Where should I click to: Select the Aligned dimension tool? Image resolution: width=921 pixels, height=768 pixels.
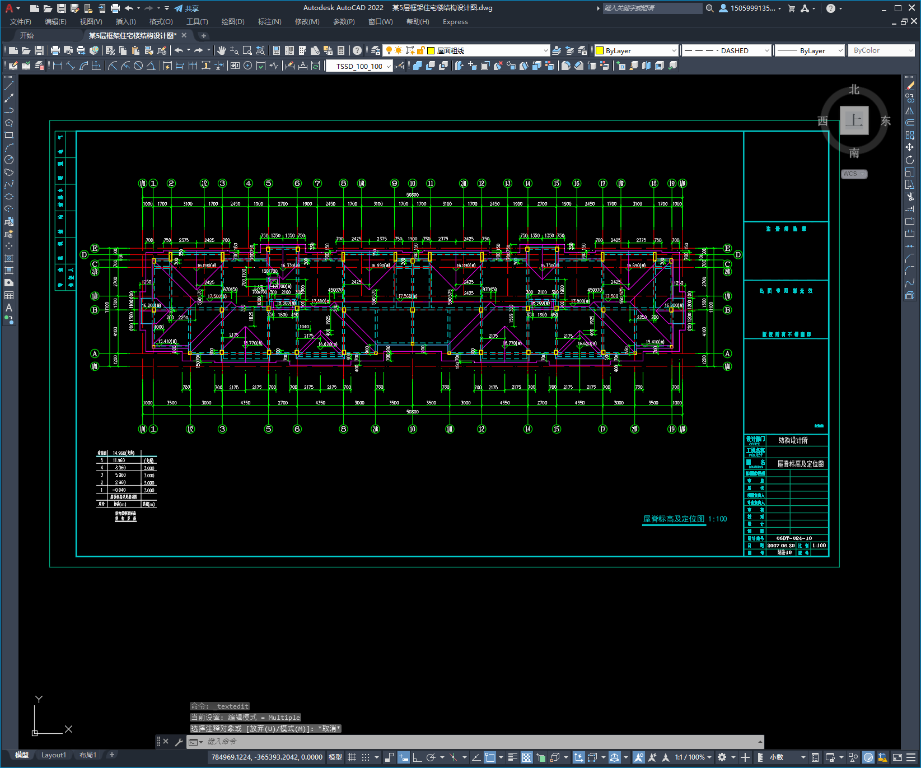click(x=71, y=66)
